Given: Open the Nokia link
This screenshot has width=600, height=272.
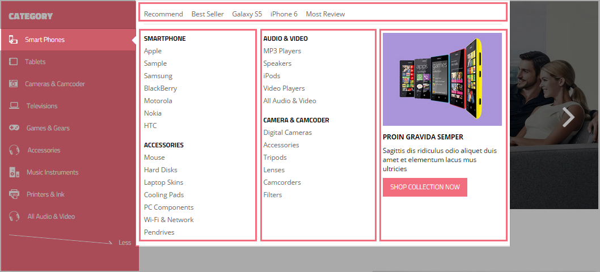Looking at the screenshot, I should pos(153,113).
